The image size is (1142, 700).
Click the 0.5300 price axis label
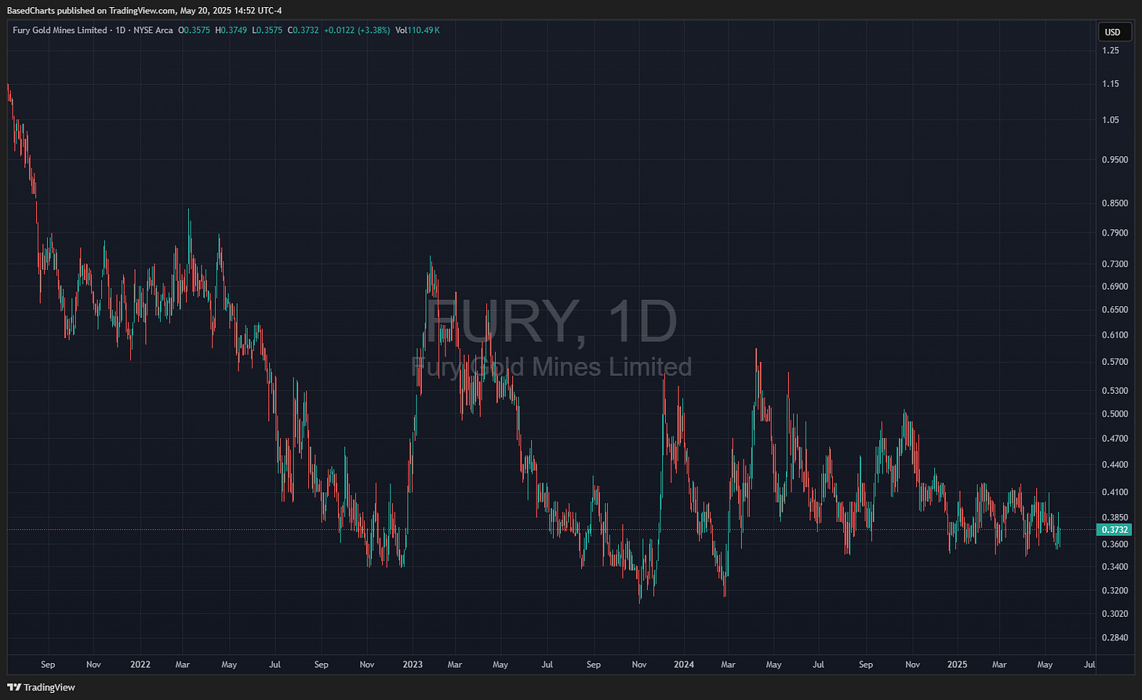tap(1115, 391)
